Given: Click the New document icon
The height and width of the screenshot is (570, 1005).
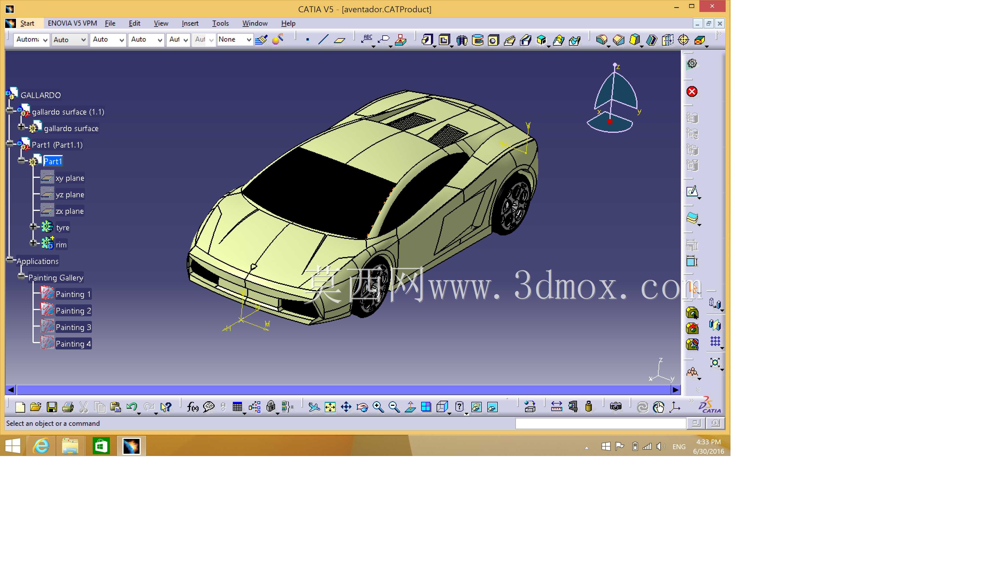Looking at the screenshot, I should tap(20, 407).
